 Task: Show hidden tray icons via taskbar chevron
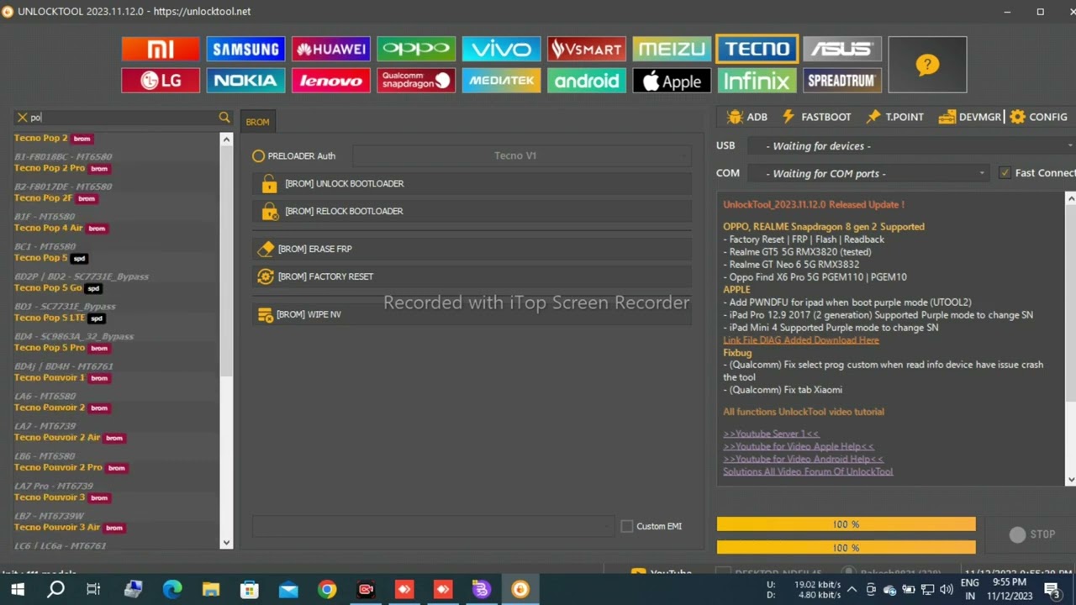click(852, 590)
